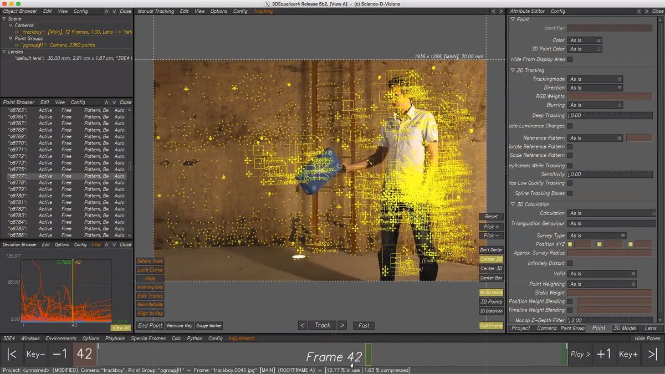Open the Calc menu
The height and width of the screenshot is (374, 665).
click(176, 339)
